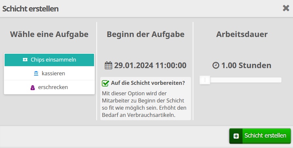Screen dimensions: 293x148
Task: Click the clock icon beside 1.00 Stunden
Action: click(x=216, y=65)
